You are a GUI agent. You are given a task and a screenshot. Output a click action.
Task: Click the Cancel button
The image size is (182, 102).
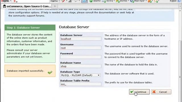click(161, 92)
